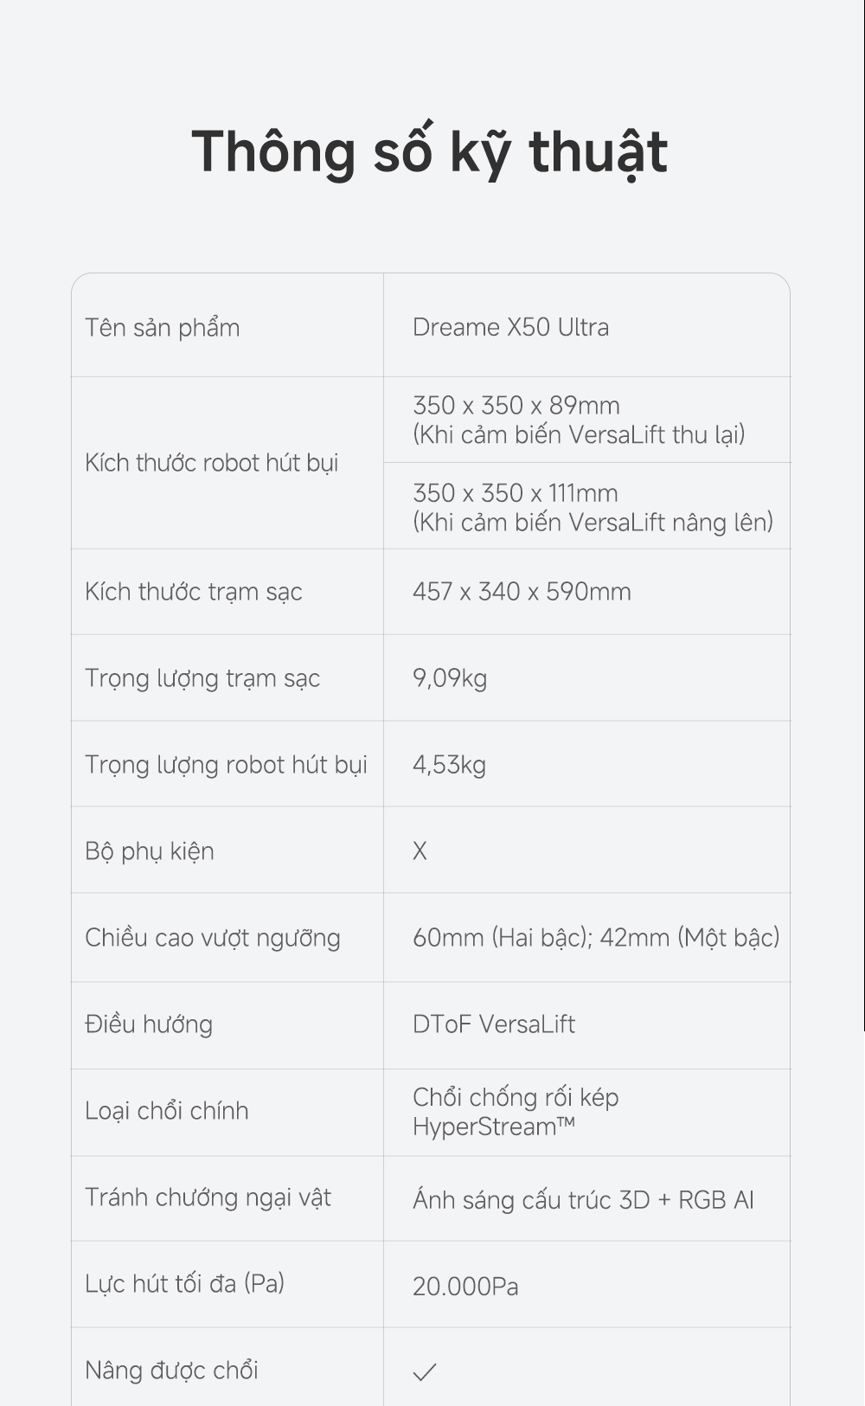Select the 457 x 340 x 590mm value
865x1406 pixels.
click(x=522, y=592)
